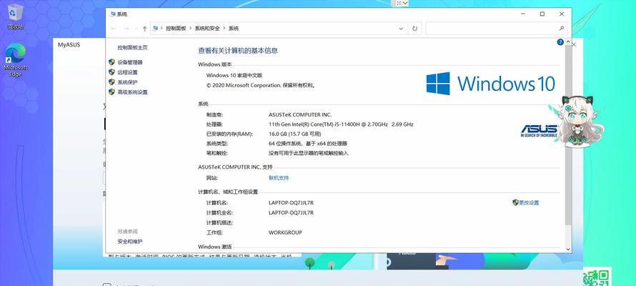Viewport: 636px width, 286px height.
Task: Go forward with the navigation arrow
Action: coord(126,29)
